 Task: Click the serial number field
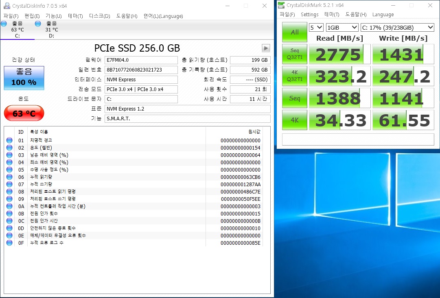(141, 70)
